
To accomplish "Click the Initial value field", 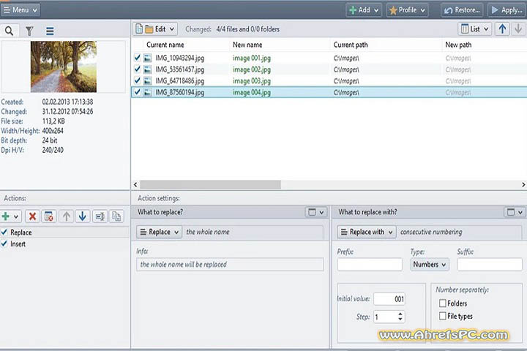I will tap(389, 299).
